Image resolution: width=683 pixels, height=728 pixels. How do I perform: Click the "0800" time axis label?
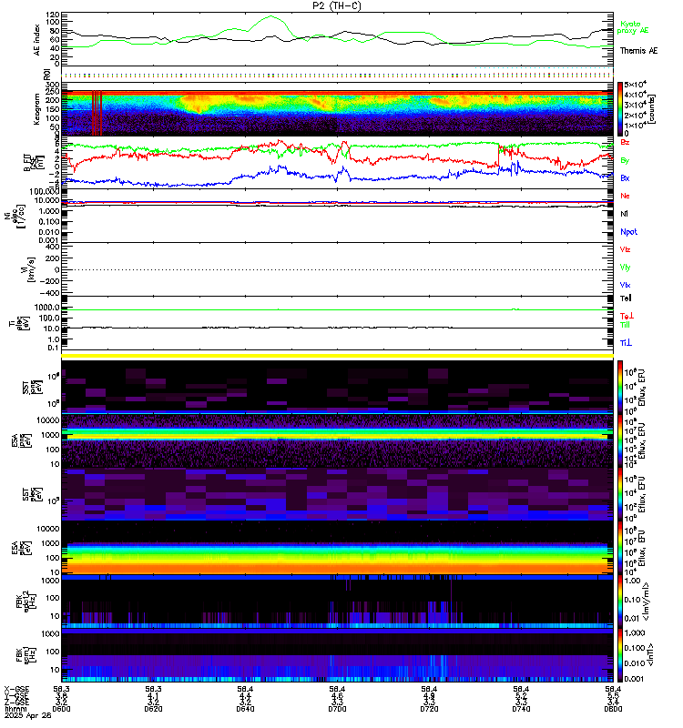[x=613, y=709]
